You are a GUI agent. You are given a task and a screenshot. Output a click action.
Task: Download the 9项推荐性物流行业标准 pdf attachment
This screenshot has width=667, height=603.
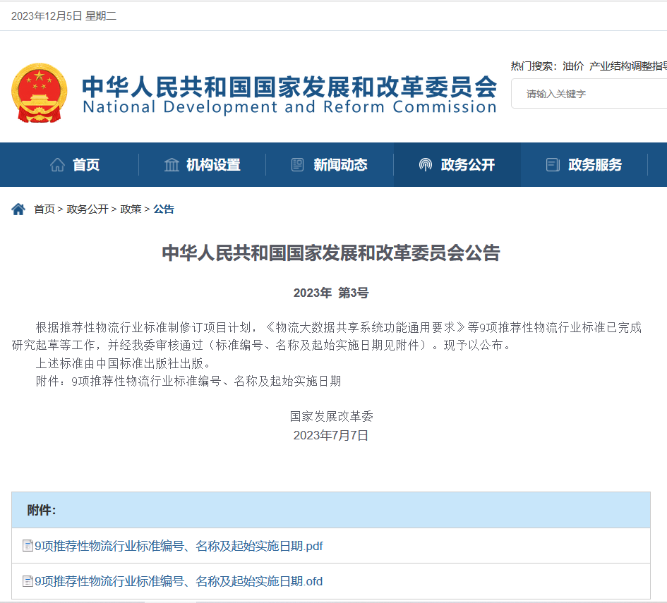coord(179,546)
